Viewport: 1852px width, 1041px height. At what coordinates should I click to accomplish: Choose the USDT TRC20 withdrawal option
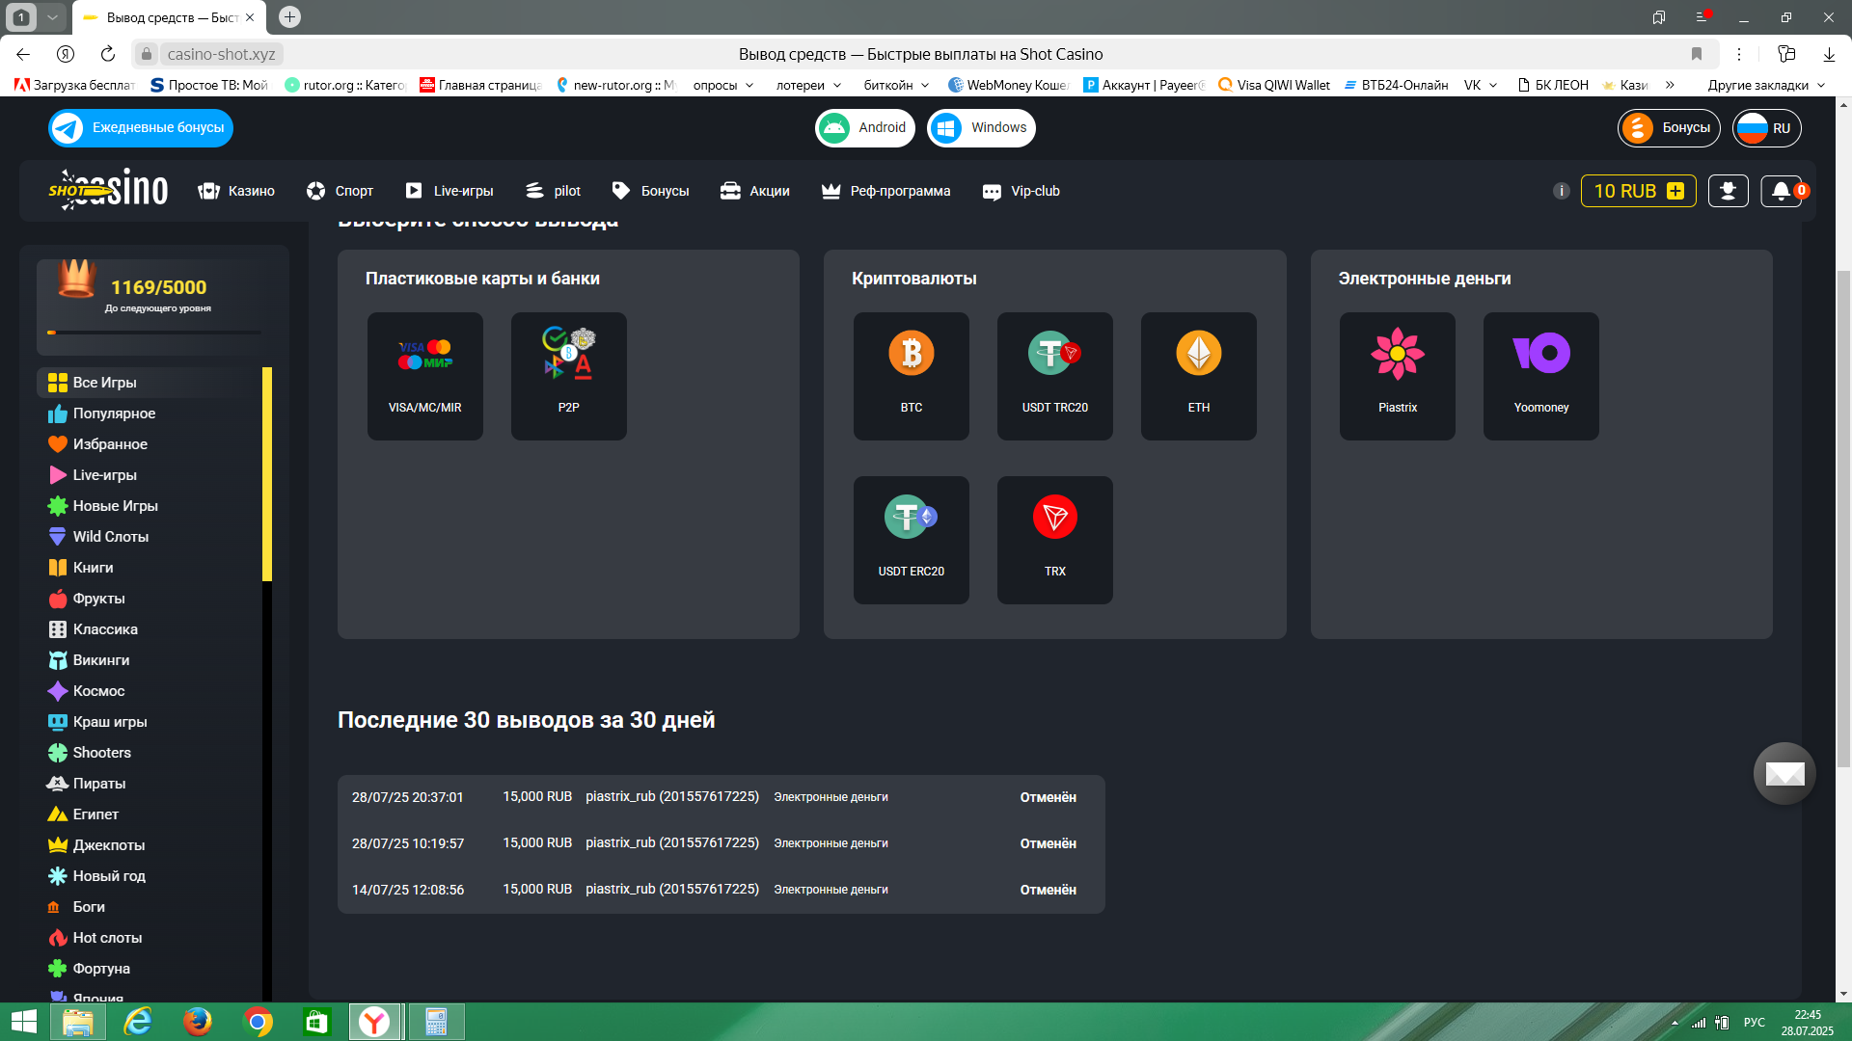point(1054,376)
